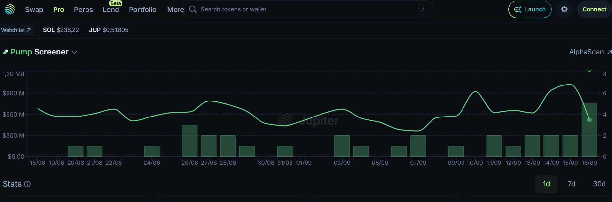Click the 18/08 date axis label
612x202 pixels.
pos(38,163)
